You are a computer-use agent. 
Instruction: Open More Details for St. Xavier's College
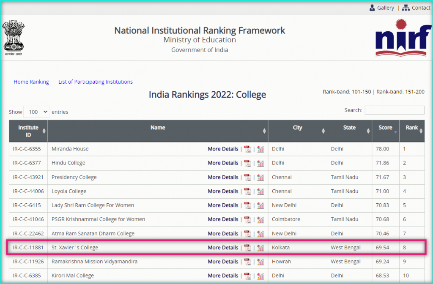[223, 248]
